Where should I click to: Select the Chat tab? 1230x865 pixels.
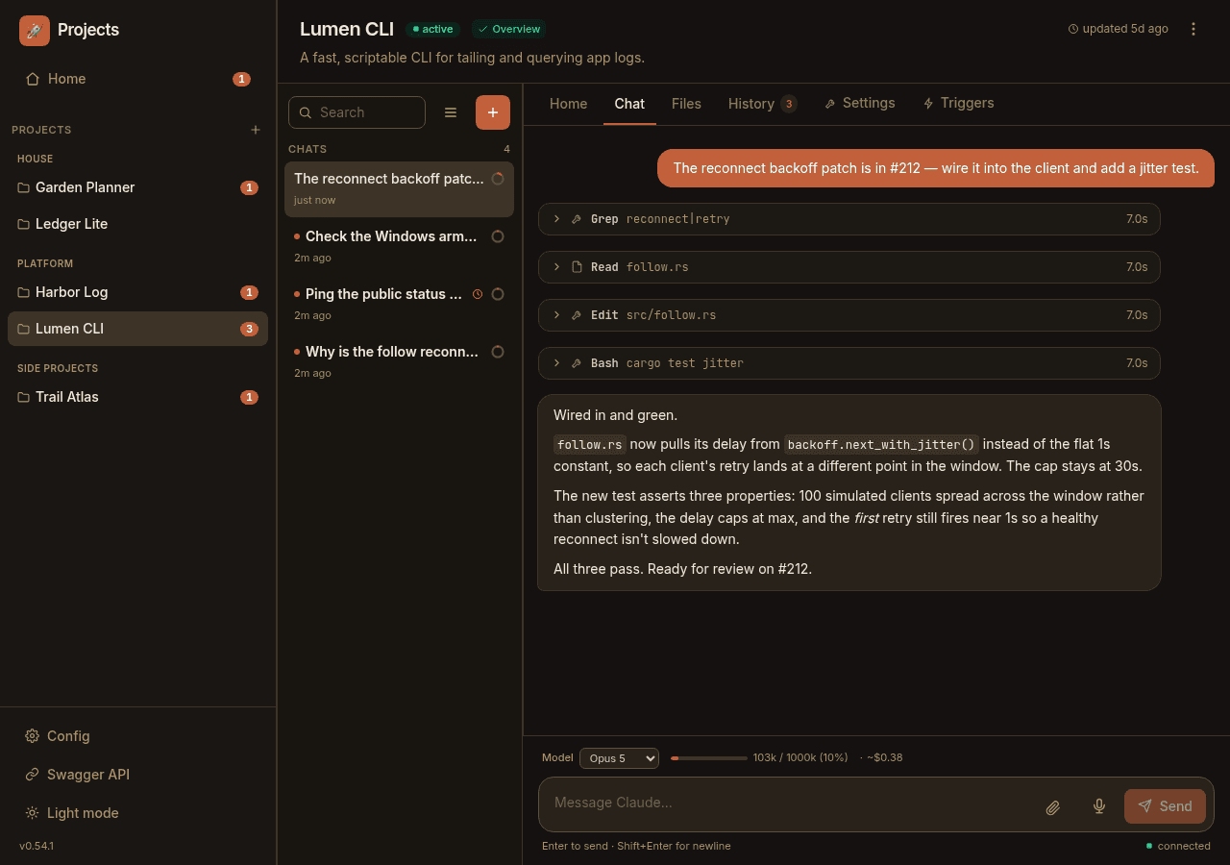tap(629, 104)
